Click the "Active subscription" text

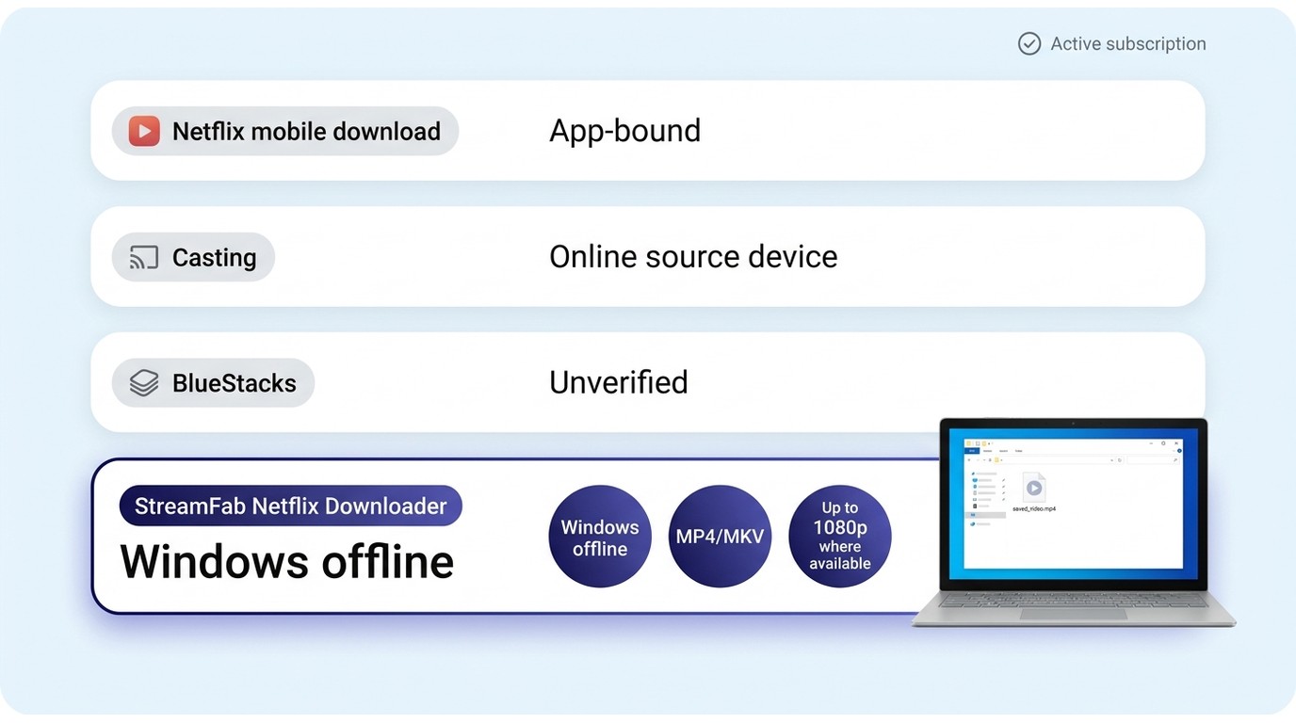[1128, 43]
